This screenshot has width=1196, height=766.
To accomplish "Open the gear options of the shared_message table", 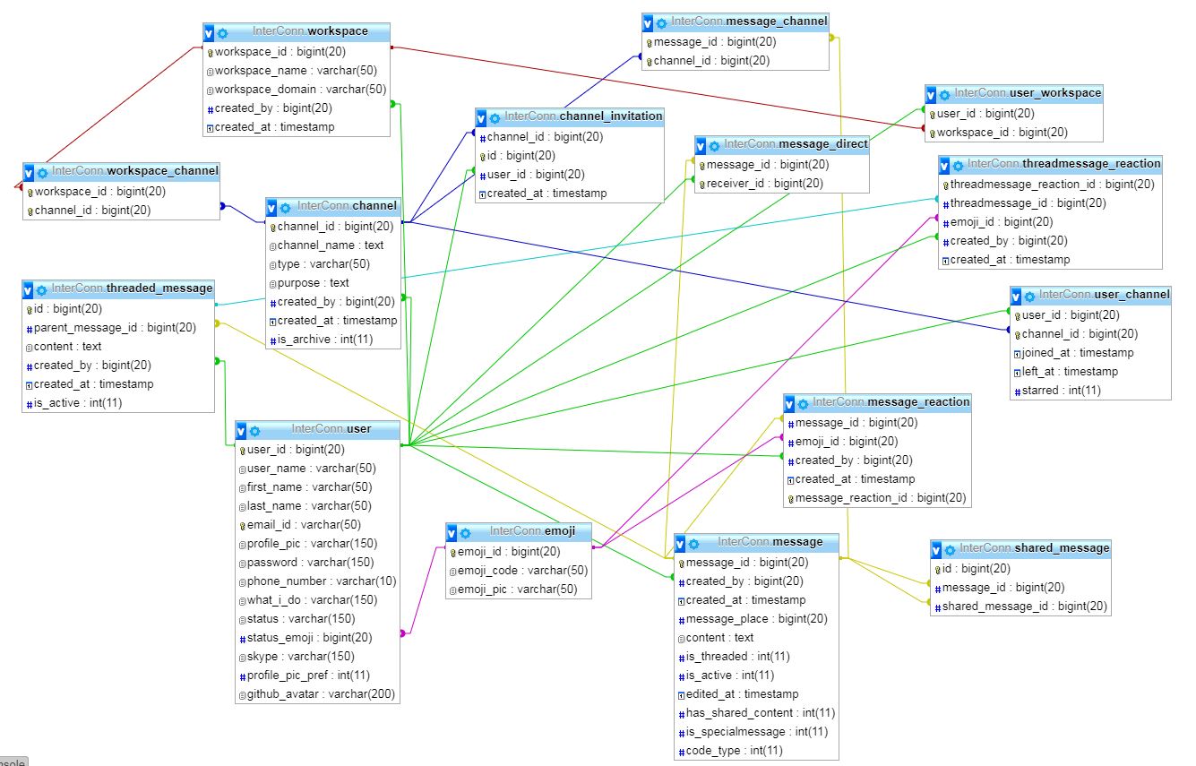I will [950, 549].
